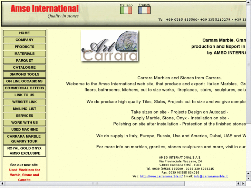Viewport: 251px width, 188px height.
Task: Click '54033 CARRARA (MS) - ITALY' line
Action: pos(180,165)
